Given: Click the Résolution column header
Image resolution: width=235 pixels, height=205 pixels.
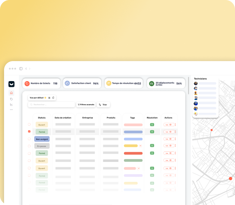Looking at the screenshot, I should coord(152,117).
